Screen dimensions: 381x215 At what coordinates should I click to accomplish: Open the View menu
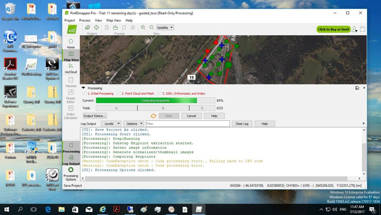[98, 20]
